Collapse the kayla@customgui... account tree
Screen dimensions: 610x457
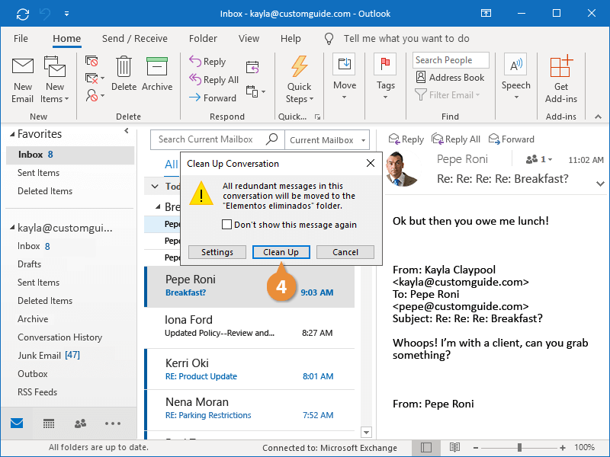[12, 228]
